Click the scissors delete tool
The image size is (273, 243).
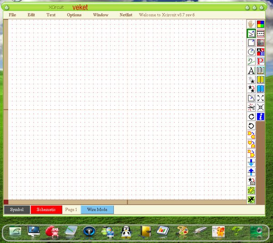(x=251, y=107)
